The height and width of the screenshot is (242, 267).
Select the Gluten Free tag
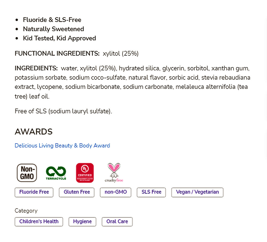click(x=77, y=192)
